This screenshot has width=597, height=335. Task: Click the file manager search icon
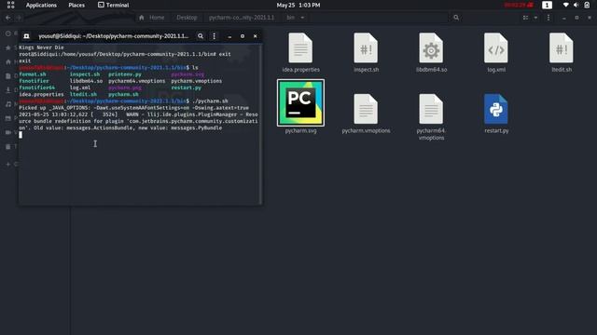456,18
